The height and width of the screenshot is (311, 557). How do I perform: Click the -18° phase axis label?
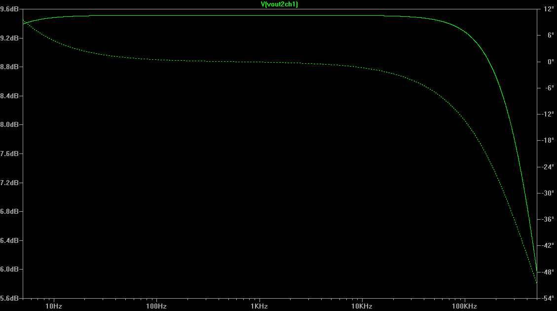[548, 140]
